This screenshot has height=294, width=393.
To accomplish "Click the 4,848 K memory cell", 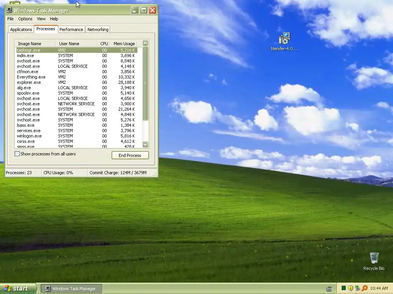I will [x=127, y=114].
